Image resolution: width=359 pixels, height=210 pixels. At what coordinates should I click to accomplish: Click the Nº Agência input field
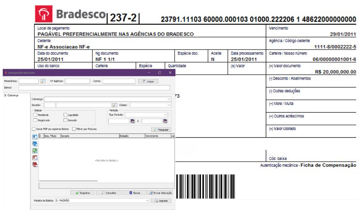pyautogui.click(x=77, y=81)
